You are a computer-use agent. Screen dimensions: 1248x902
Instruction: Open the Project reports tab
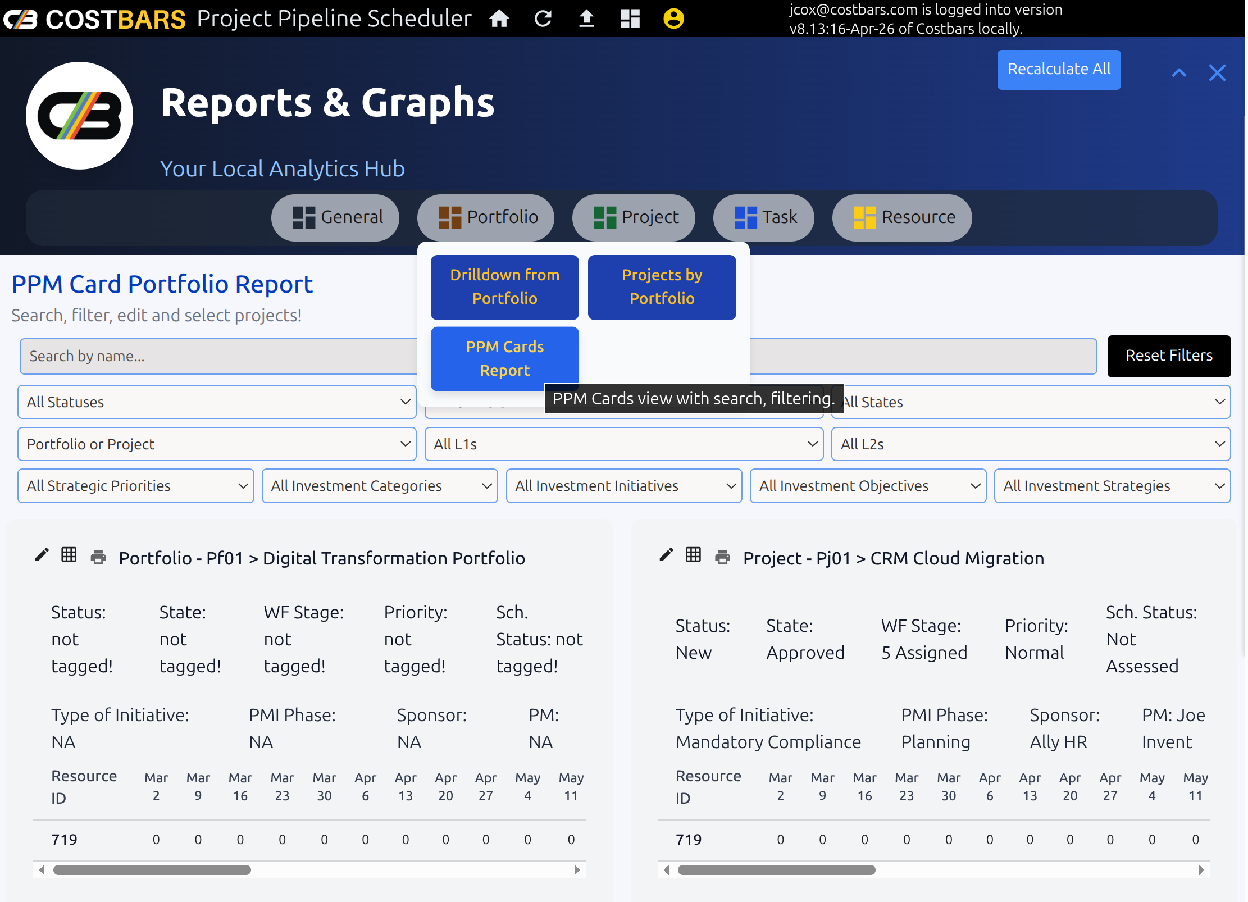(x=634, y=217)
